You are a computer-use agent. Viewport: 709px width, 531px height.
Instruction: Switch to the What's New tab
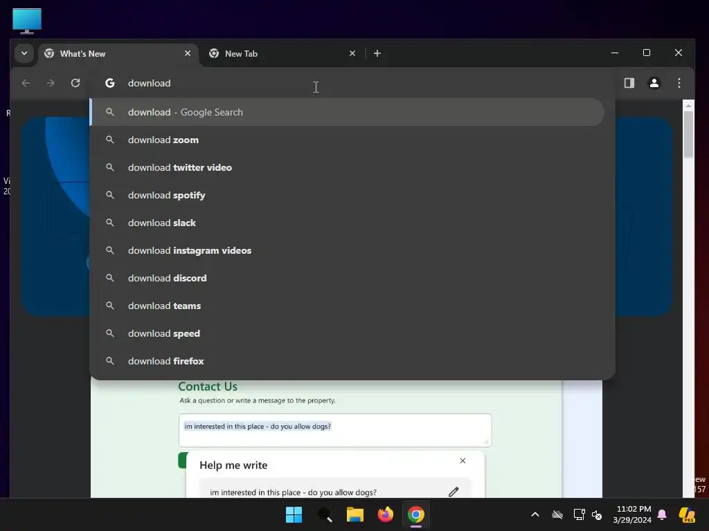pos(118,54)
